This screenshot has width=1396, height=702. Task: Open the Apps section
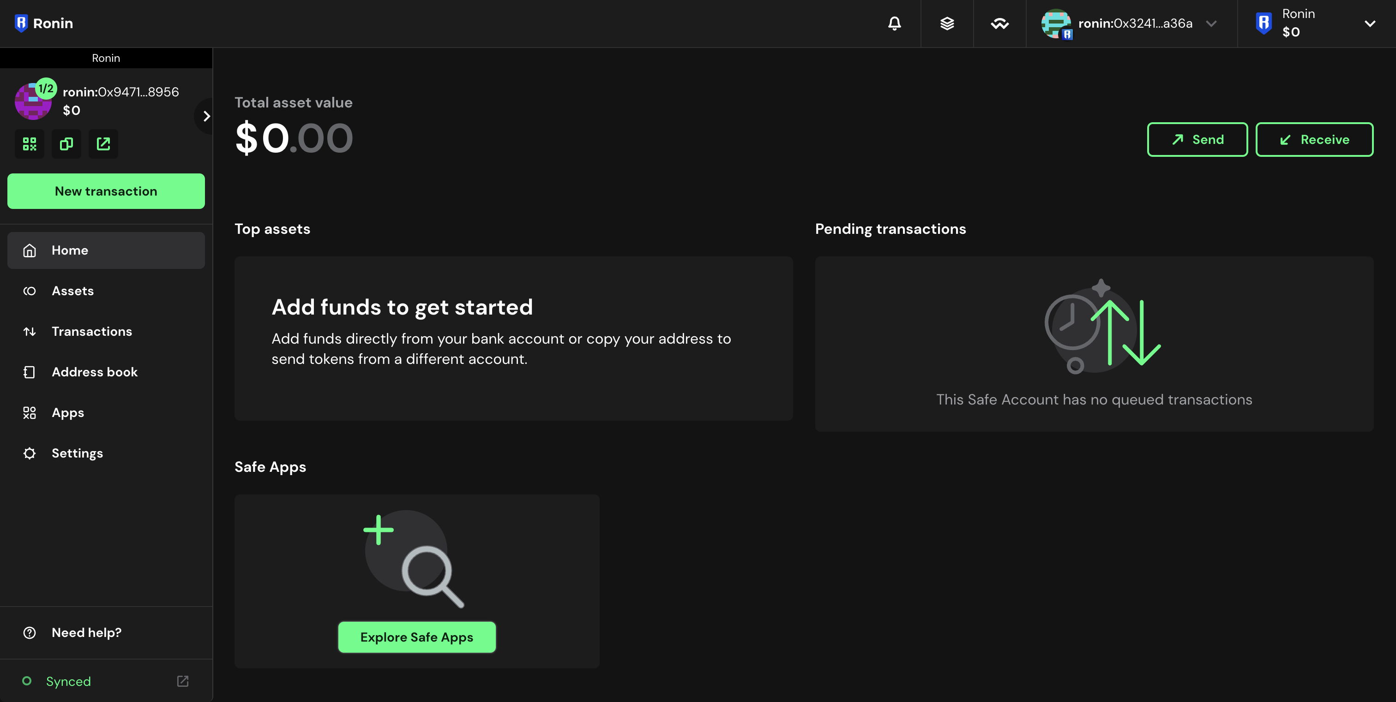point(106,413)
